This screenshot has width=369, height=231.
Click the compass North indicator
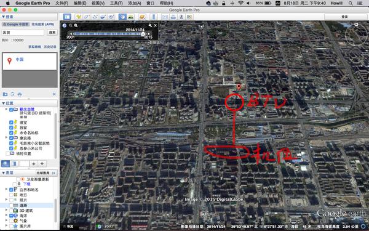(x=356, y=24)
